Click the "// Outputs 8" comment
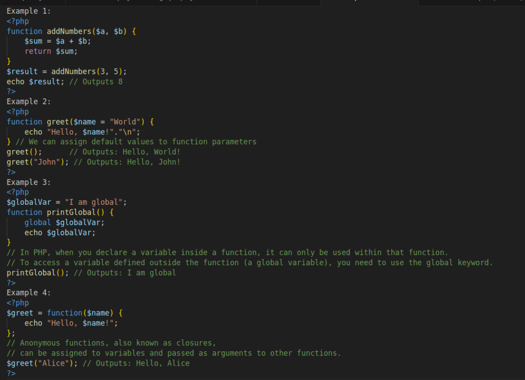Screen dimensions: 525x380 pos(96,81)
